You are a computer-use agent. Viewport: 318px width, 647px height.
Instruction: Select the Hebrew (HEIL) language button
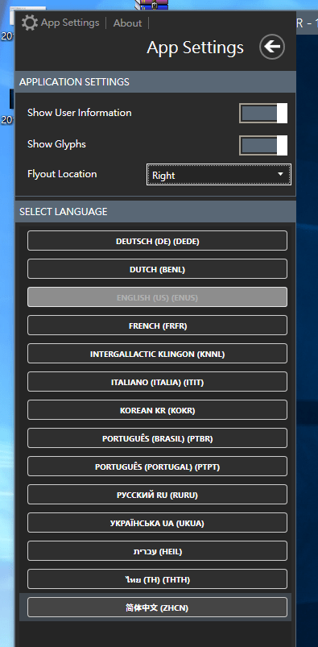157,551
